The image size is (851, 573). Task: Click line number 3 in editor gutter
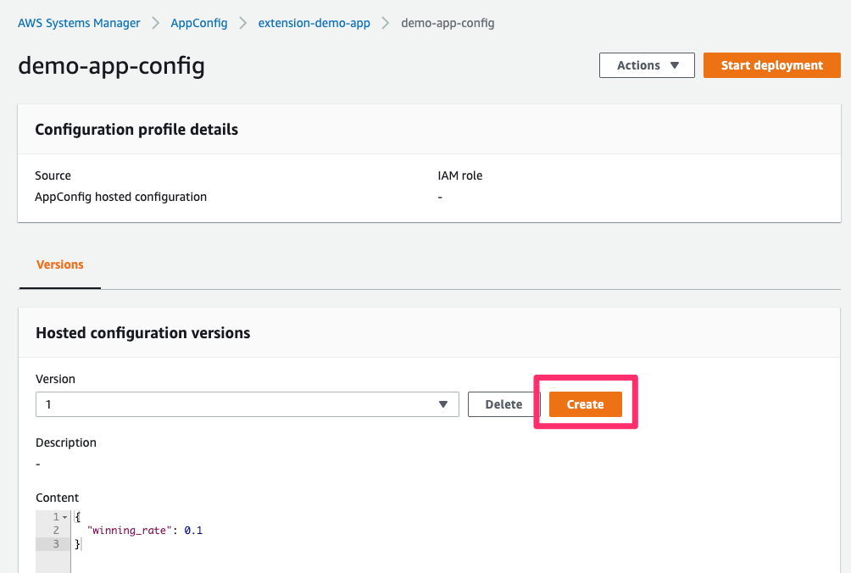pyautogui.click(x=55, y=544)
